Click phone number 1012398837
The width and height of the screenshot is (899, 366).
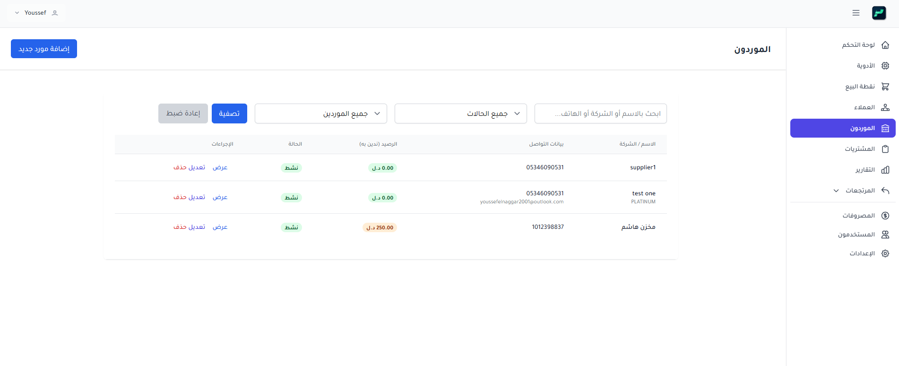pos(548,227)
